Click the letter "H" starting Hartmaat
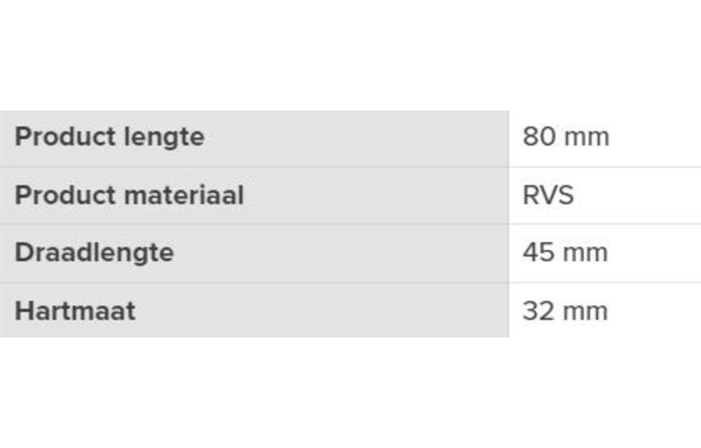This screenshot has height=448, width=701. tap(23, 311)
